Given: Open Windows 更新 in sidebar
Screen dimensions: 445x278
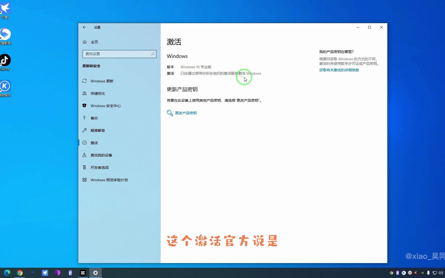Looking at the screenshot, I should click(119, 81).
